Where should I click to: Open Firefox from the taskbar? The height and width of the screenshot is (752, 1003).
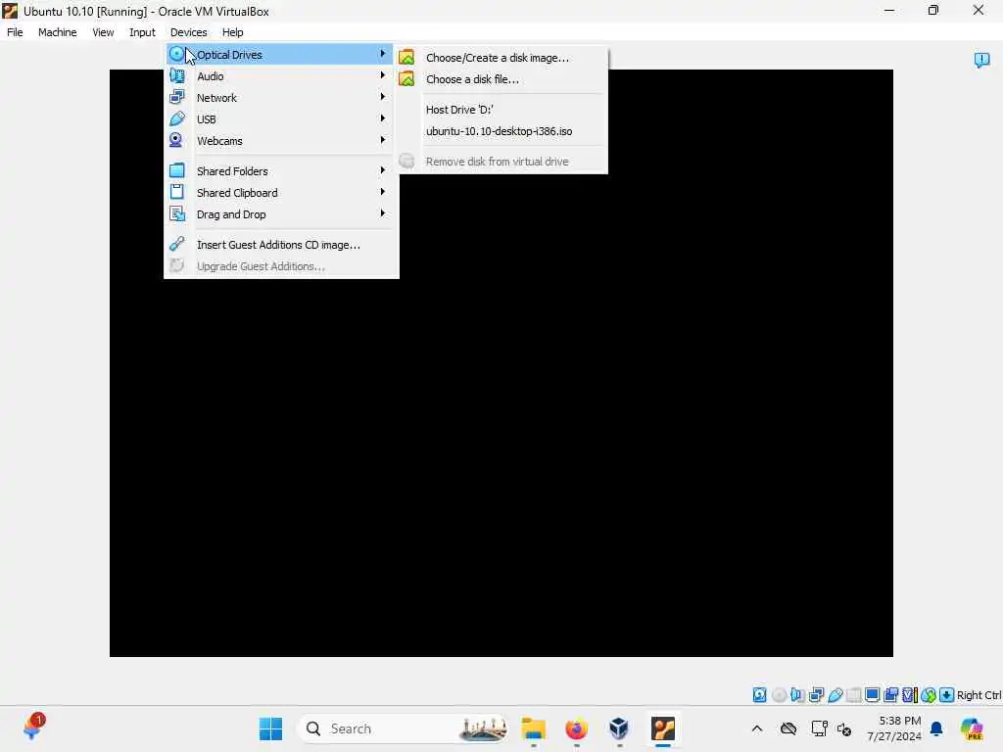(576, 728)
